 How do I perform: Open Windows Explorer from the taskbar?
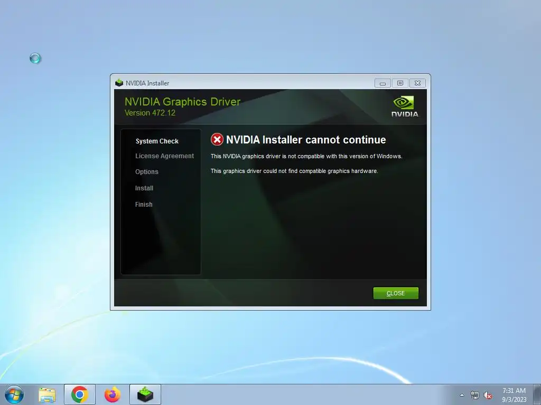click(47, 395)
